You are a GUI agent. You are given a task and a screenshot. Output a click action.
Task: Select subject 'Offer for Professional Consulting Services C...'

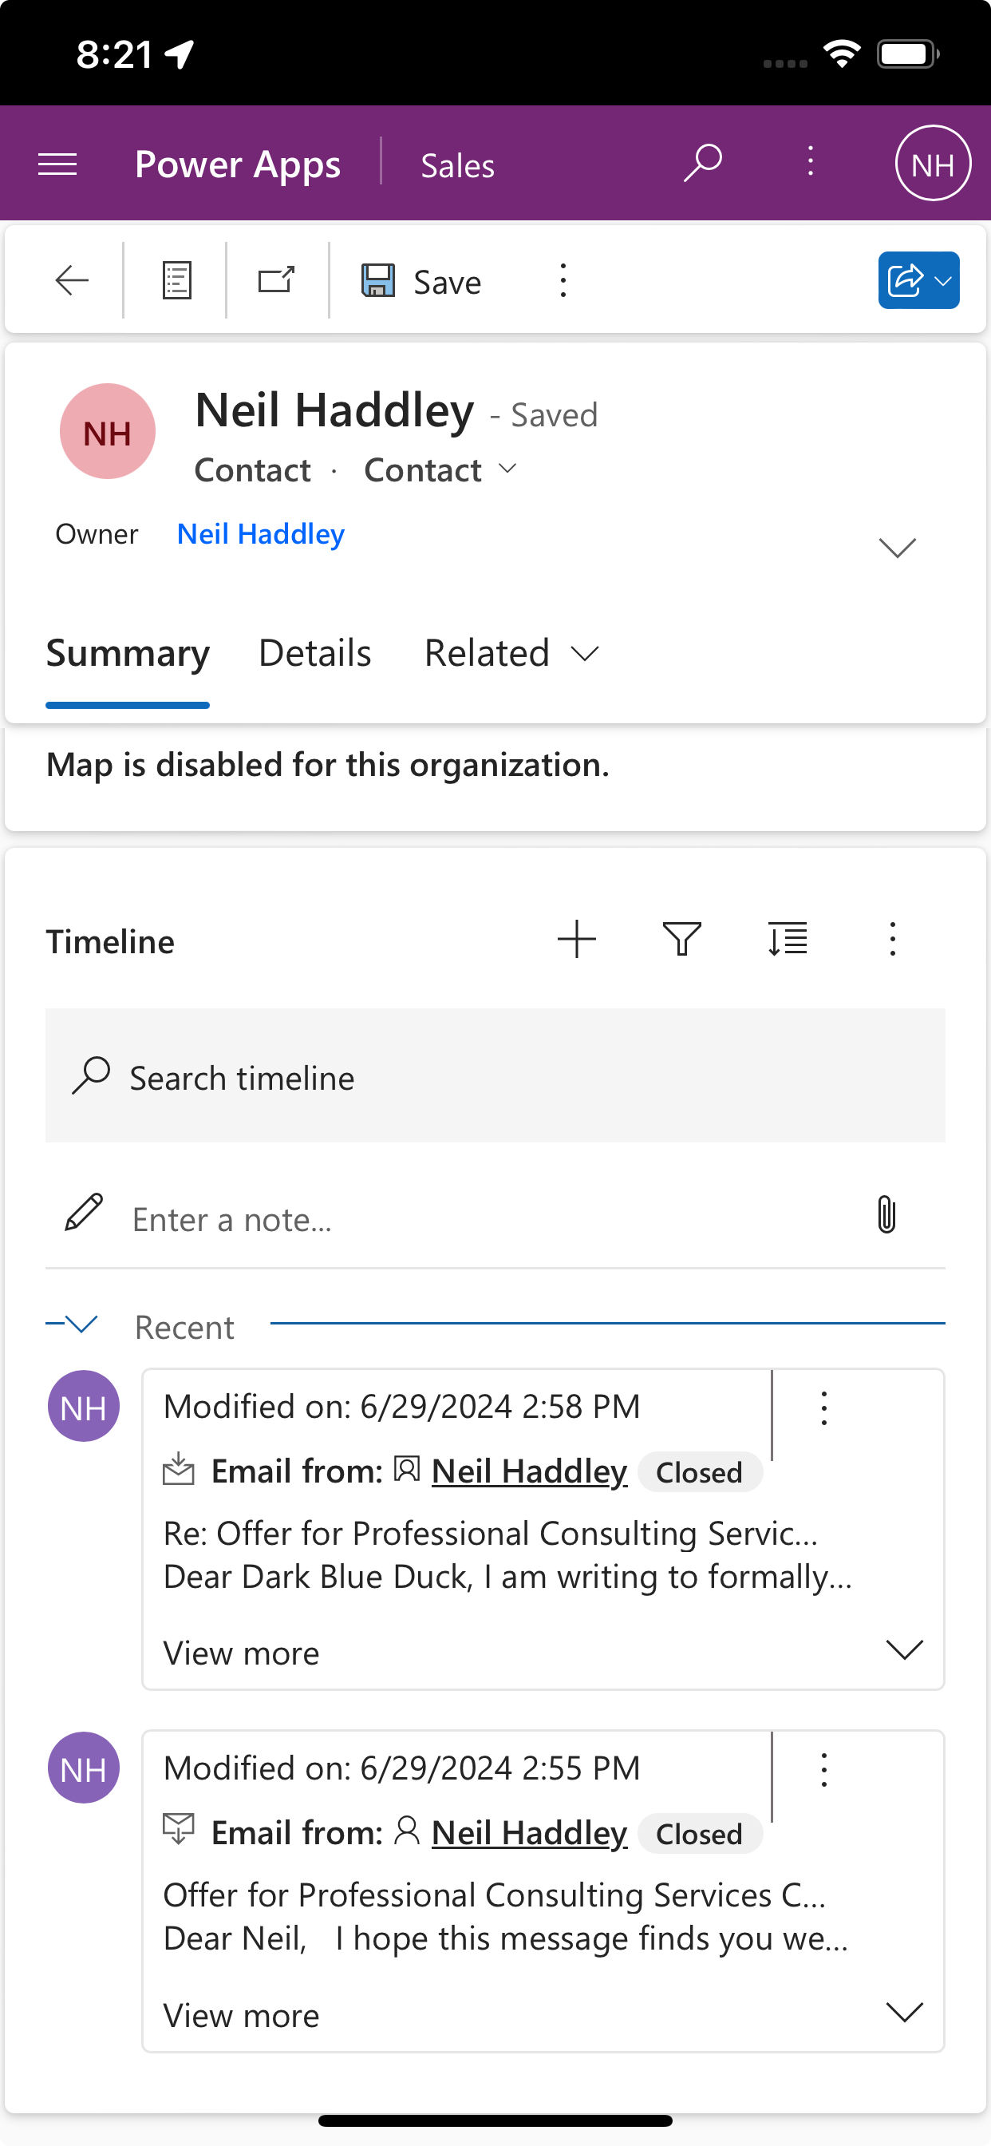click(x=495, y=1895)
